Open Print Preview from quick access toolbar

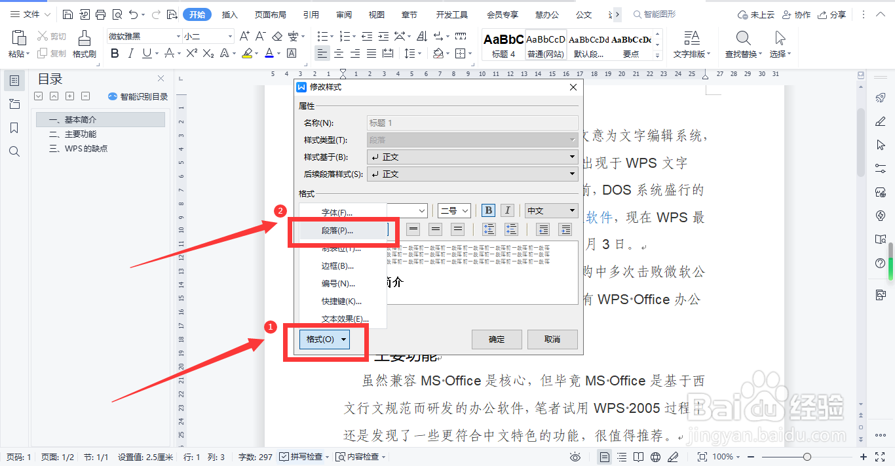point(117,14)
